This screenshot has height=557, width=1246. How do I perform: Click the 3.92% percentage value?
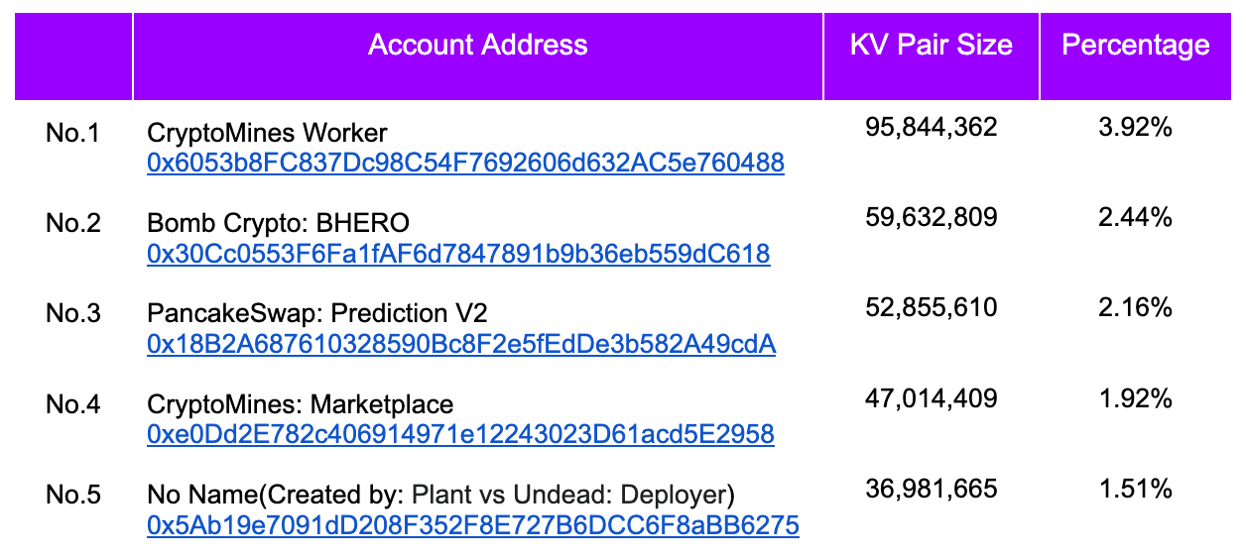(1136, 127)
